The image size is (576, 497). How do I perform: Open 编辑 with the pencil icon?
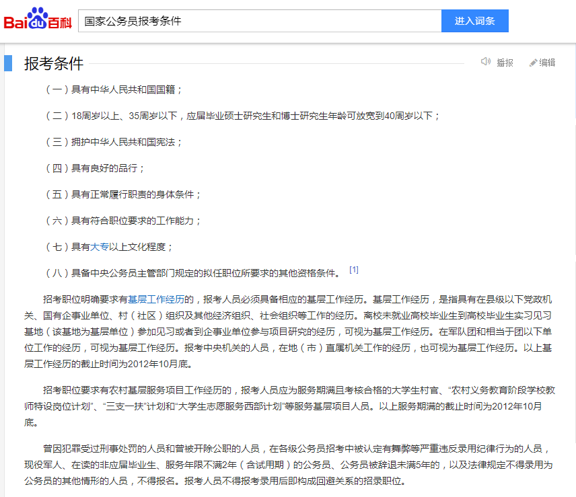click(x=542, y=63)
